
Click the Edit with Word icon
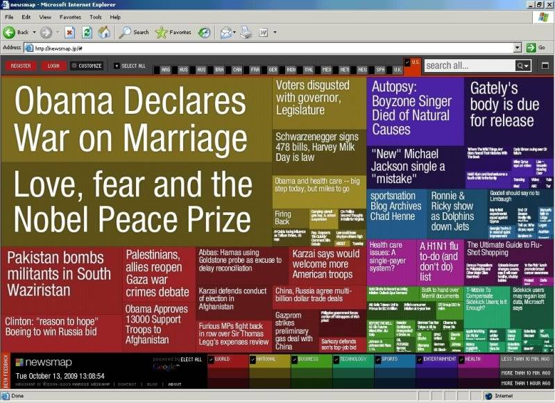[x=264, y=33]
